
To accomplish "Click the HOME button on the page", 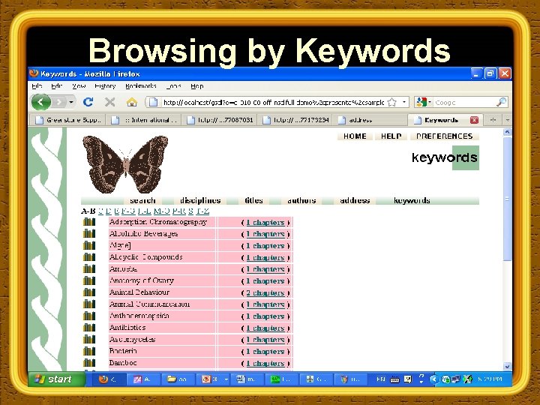I will click(355, 136).
